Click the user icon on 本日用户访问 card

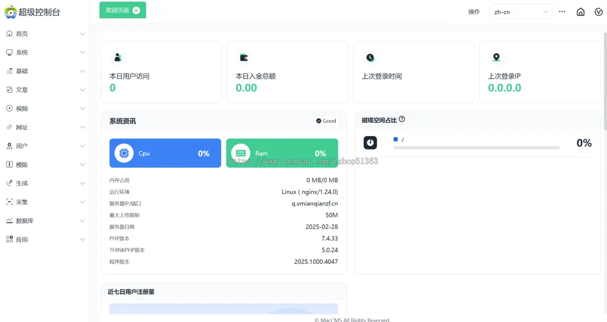(117, 58)
